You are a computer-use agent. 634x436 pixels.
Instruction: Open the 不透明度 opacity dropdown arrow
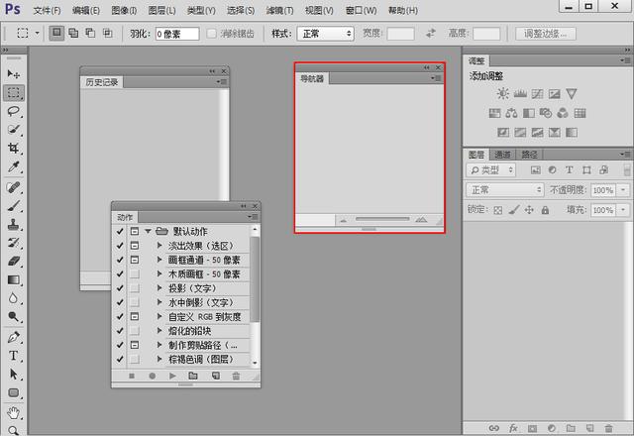tap(623, 189)
